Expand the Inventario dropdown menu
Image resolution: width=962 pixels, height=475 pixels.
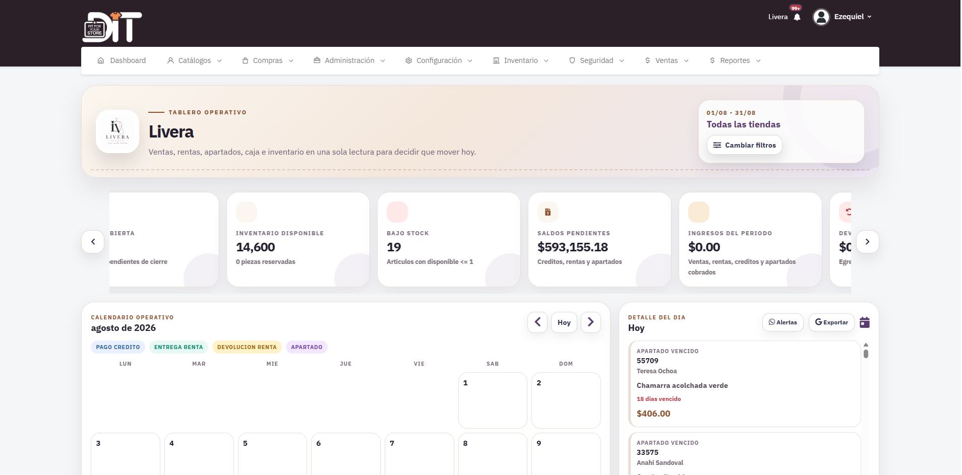(521, 60)
